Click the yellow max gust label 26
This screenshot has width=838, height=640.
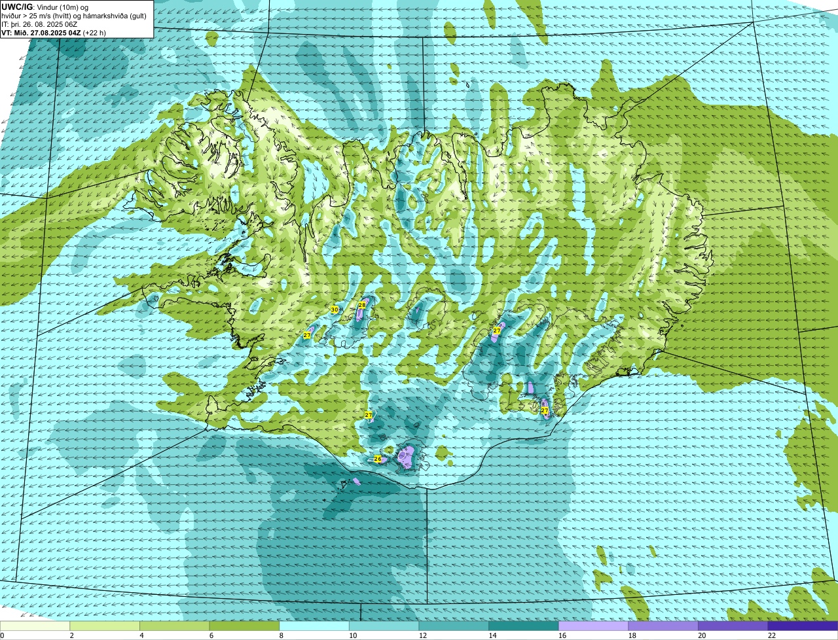pyautogui.click(x=377, y=459)
